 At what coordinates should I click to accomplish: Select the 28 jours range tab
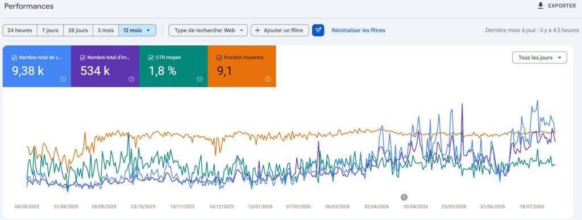pos(78,31)
